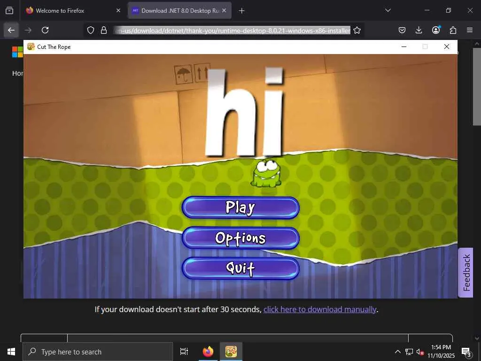The width and height of the screenshot is (481, 361).
Task: View site security padlock information
Action: pos(104,30)
